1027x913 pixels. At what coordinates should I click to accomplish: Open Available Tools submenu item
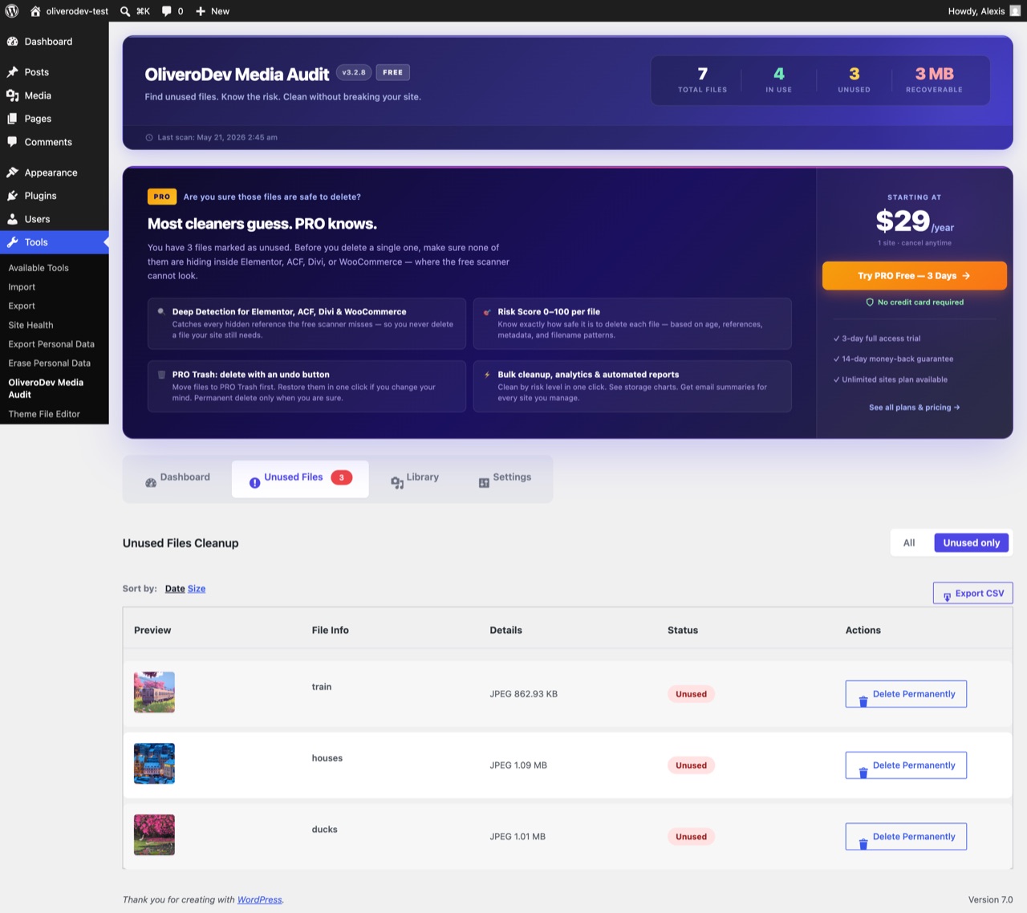pyautogui.click(x=39, y=268)
